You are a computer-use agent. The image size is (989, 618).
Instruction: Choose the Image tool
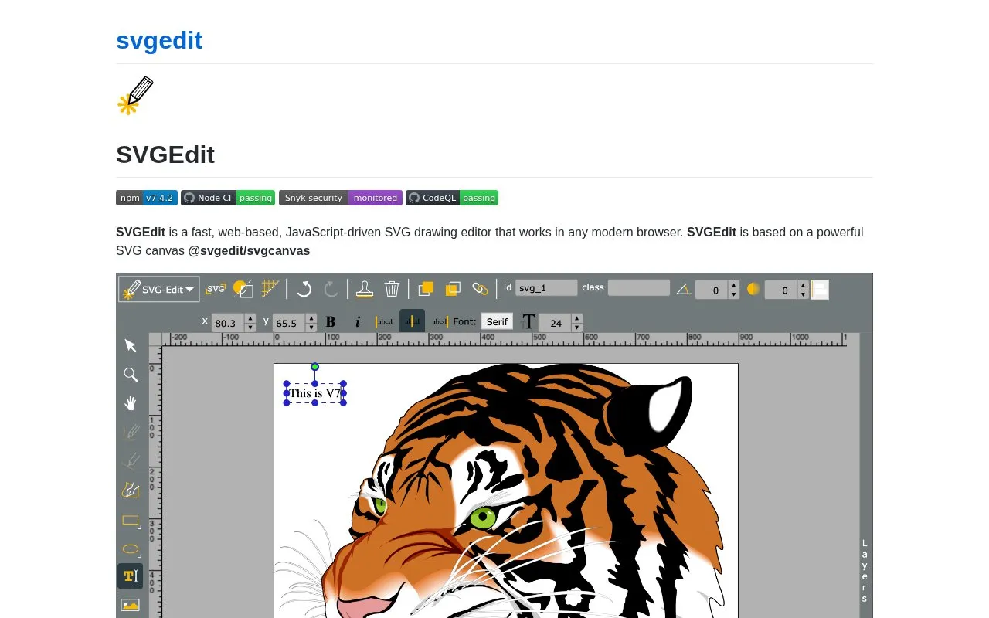click(131, 605)
